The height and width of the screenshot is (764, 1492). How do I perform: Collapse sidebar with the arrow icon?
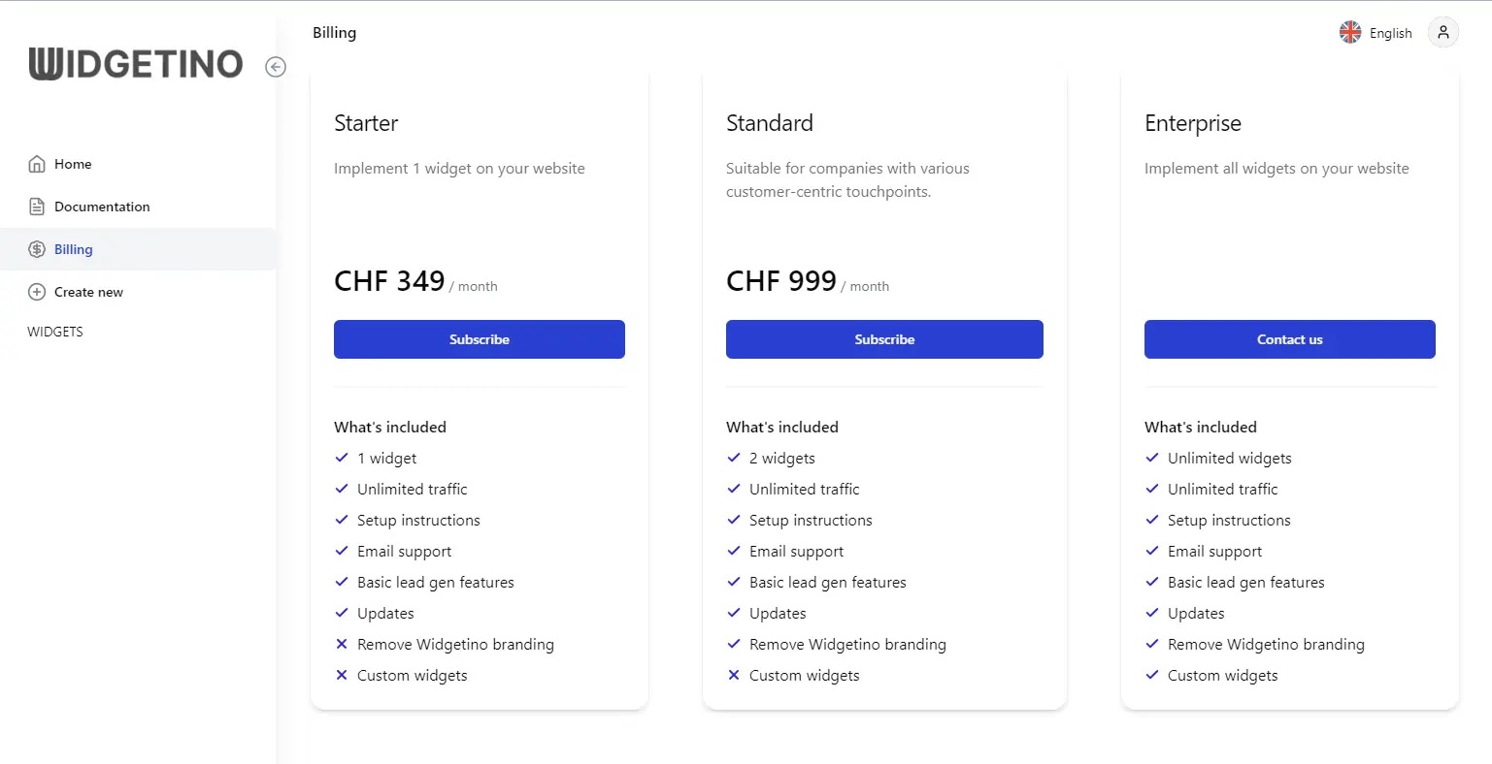(276, 66)
